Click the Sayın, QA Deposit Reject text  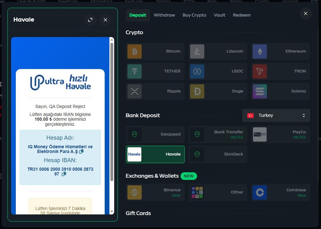(60, 106)
